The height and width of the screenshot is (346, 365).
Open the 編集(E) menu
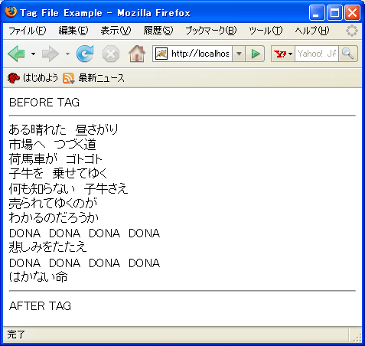tap(73, 31)
